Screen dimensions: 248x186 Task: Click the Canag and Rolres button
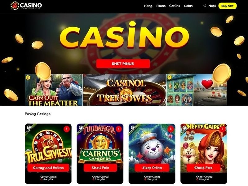tap(48, 168)
